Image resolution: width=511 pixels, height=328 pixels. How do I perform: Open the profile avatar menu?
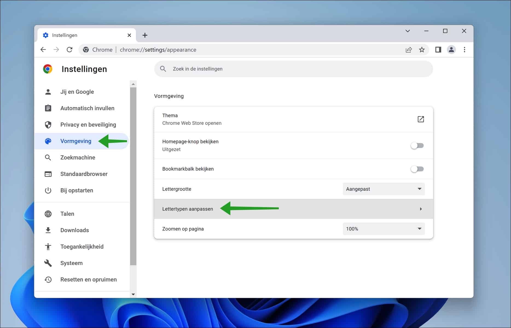tap(451, 50)
